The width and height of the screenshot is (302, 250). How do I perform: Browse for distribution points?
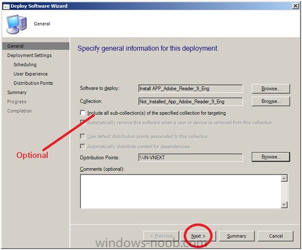[x=271, y=157]
